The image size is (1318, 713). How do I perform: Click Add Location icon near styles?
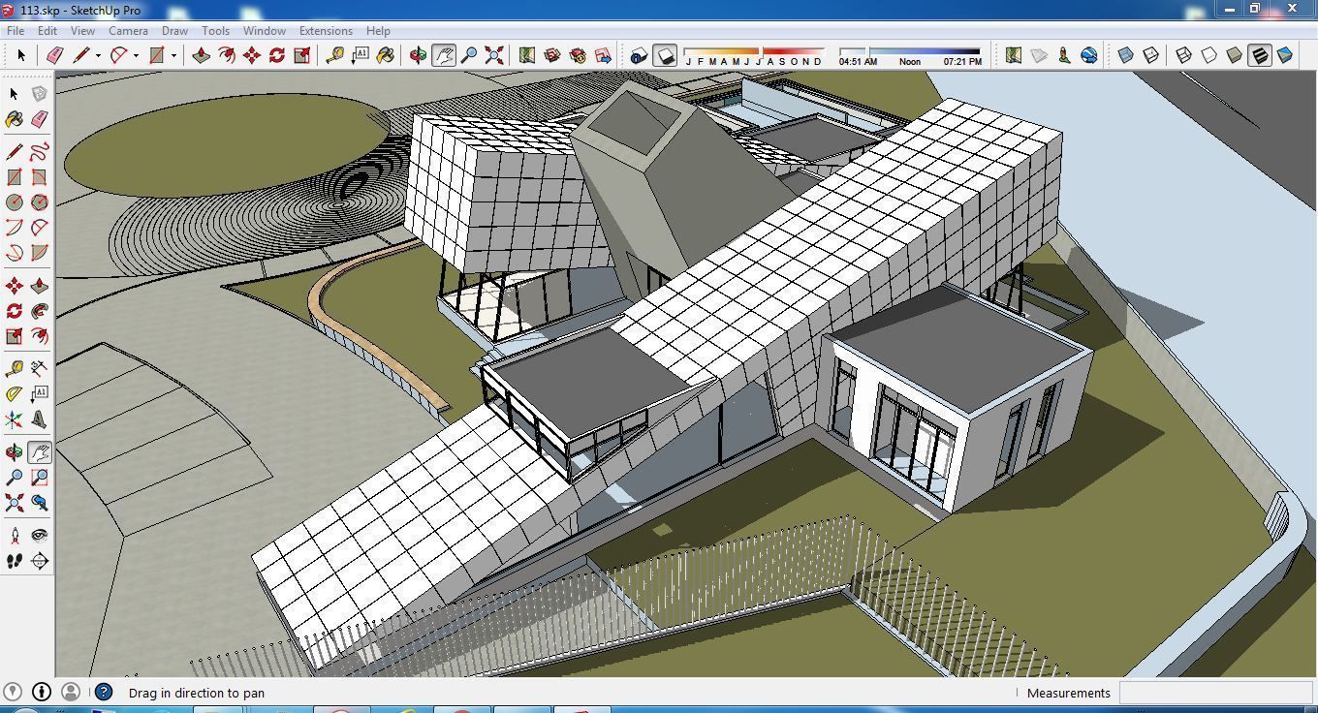pyautogui.click(x=1014, y=55)
